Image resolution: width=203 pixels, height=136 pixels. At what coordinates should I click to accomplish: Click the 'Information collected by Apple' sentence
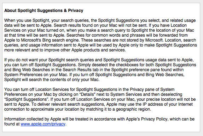pos(99,122)
